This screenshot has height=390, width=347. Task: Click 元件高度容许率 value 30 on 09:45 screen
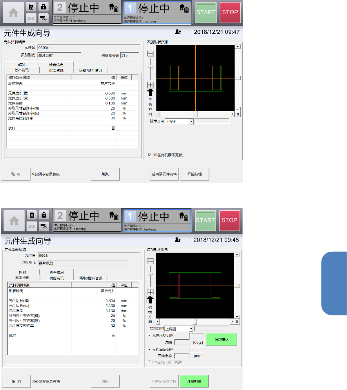coord(113,326)
